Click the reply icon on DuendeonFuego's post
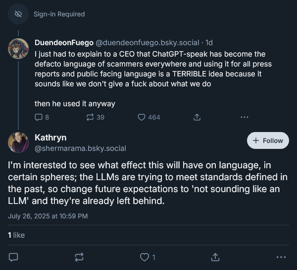 tap(39, 117)
